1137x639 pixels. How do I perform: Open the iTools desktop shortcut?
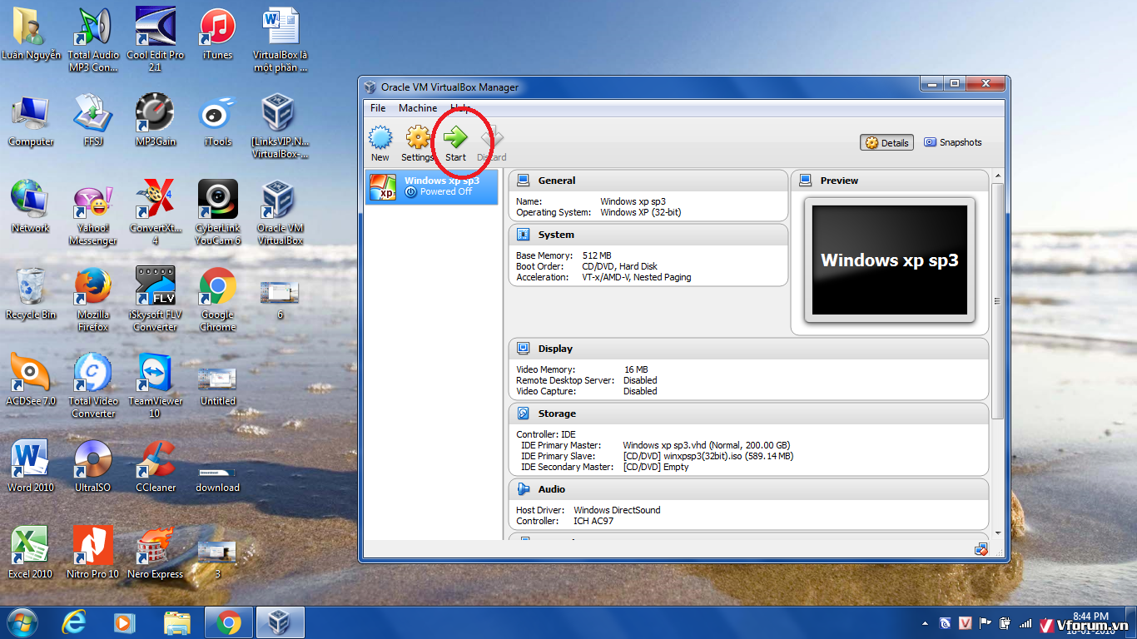pyautogui.click(x=217, y=120)
